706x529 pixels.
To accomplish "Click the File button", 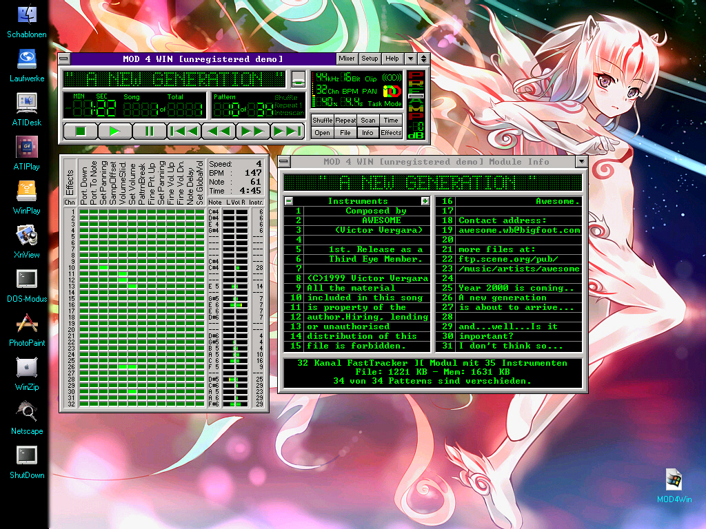I will pyautogui.click(x=345, y=133).
